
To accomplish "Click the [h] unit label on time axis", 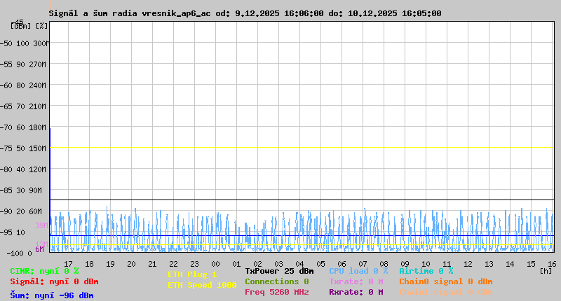I will (x=546, y=270).
